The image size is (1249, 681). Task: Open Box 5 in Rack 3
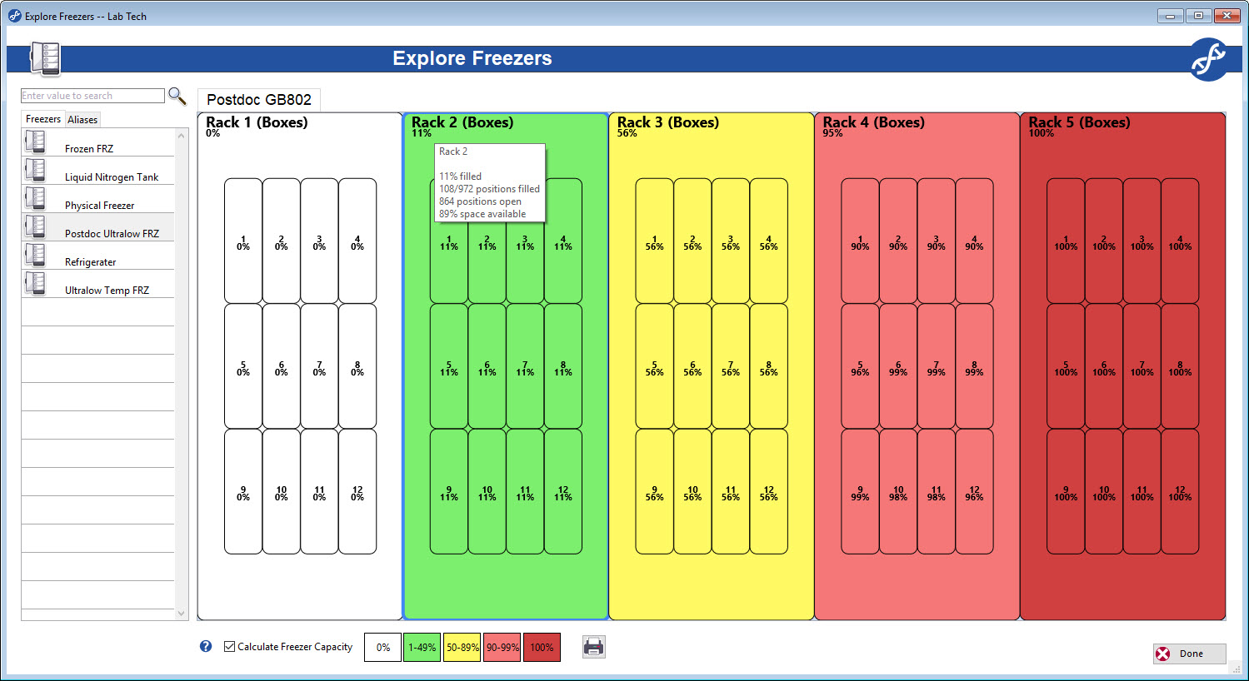click(x=654, y=365)
